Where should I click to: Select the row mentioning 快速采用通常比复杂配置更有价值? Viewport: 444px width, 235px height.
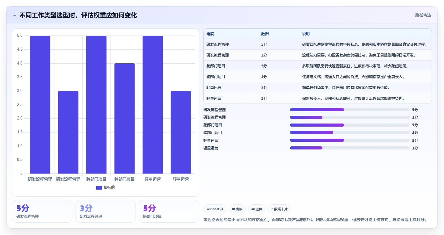pyautogui.click(x=317, y=88)
